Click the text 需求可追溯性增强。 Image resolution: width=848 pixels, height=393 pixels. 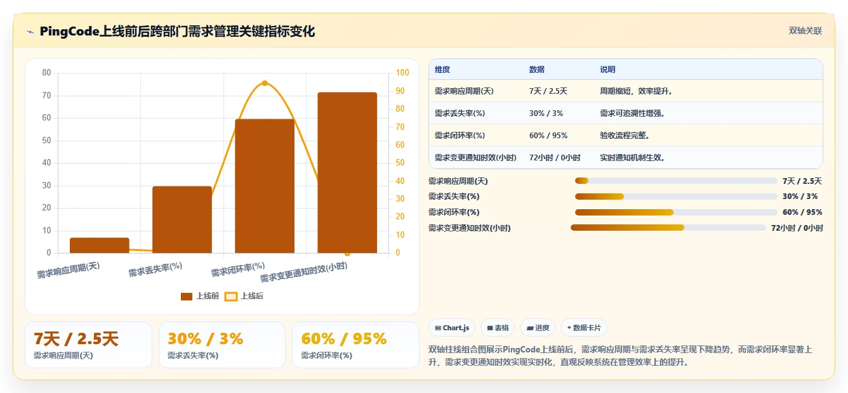pos(633,113)
